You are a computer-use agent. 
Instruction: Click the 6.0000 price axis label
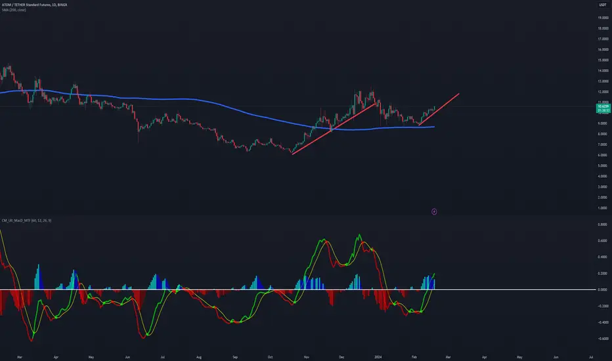pos(603,155)
